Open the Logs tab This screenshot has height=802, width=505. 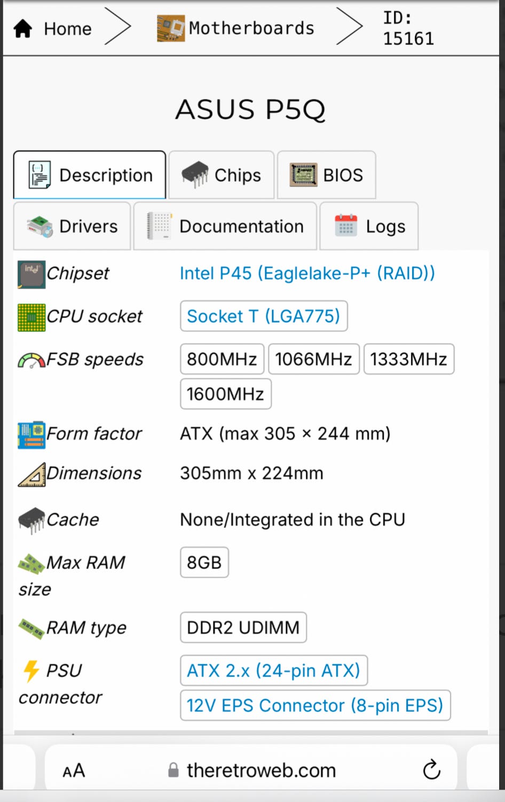tap(369, 226)
